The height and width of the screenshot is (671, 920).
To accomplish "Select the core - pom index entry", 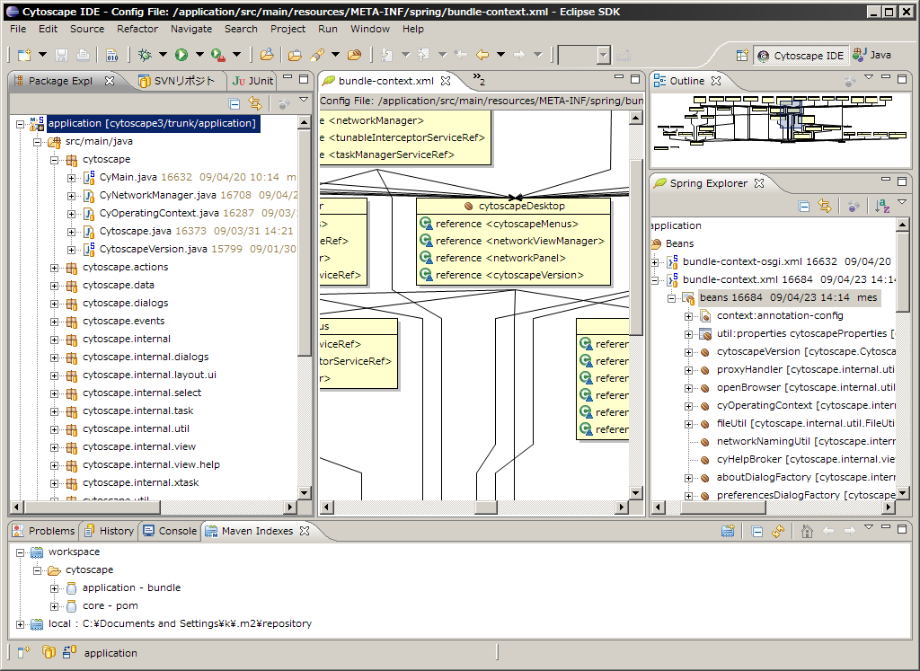I will click(x=111, y=606).
